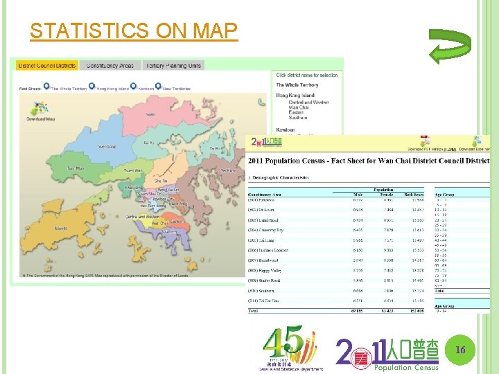This screenshot has height=374, width=499.
Task: Click the Wan Chai district on map
Action: (x=160, y=223)
